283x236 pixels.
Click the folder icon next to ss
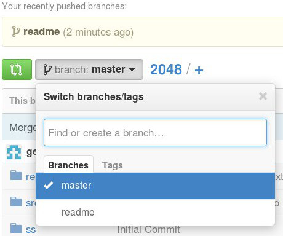(16, 228)
